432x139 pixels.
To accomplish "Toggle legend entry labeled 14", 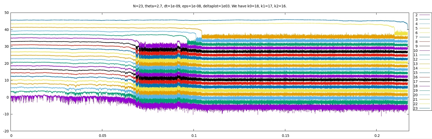I will tap(415, 68).
